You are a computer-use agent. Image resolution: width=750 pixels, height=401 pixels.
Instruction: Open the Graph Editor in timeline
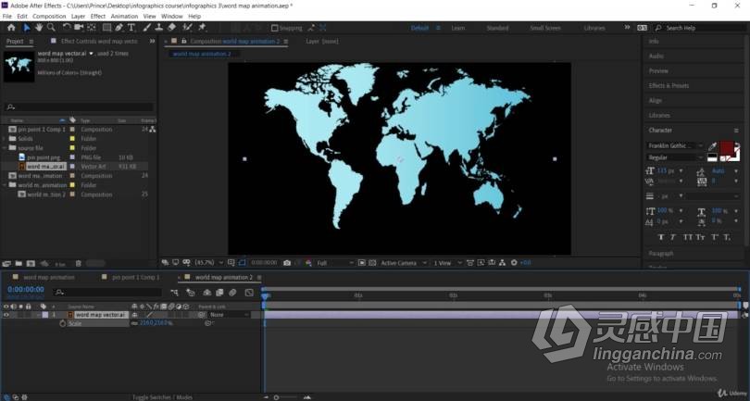[249, 292]
